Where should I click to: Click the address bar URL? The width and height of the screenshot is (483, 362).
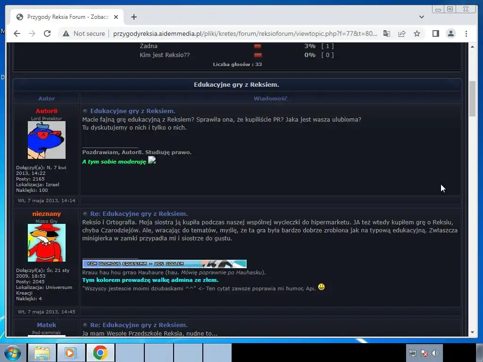tap(245, 33)
